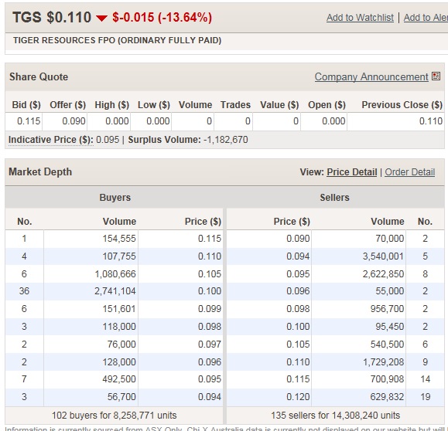Click the seller price 0.090
This screenshot has width=448, height=431.
coord(298,239)
